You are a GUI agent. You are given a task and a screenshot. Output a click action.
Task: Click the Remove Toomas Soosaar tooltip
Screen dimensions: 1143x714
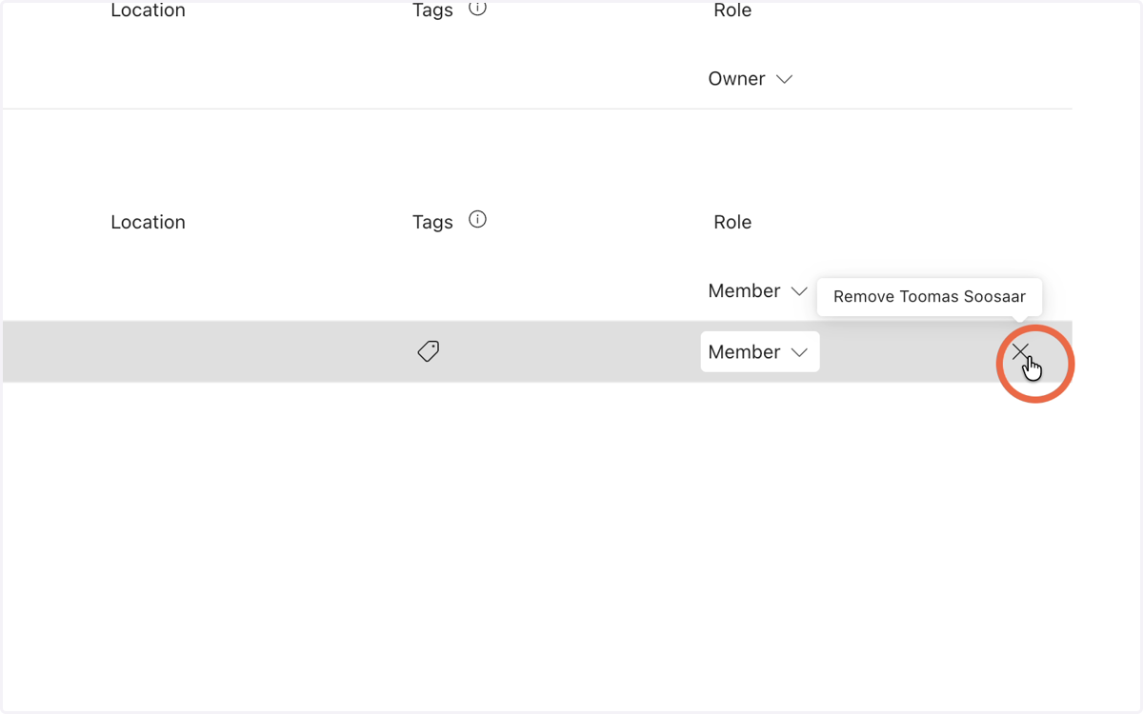(x=930, y=297)
